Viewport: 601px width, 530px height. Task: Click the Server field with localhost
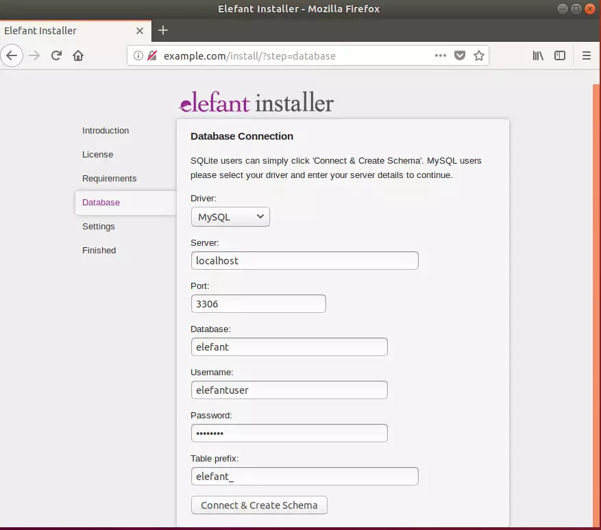tap(305, 260)
